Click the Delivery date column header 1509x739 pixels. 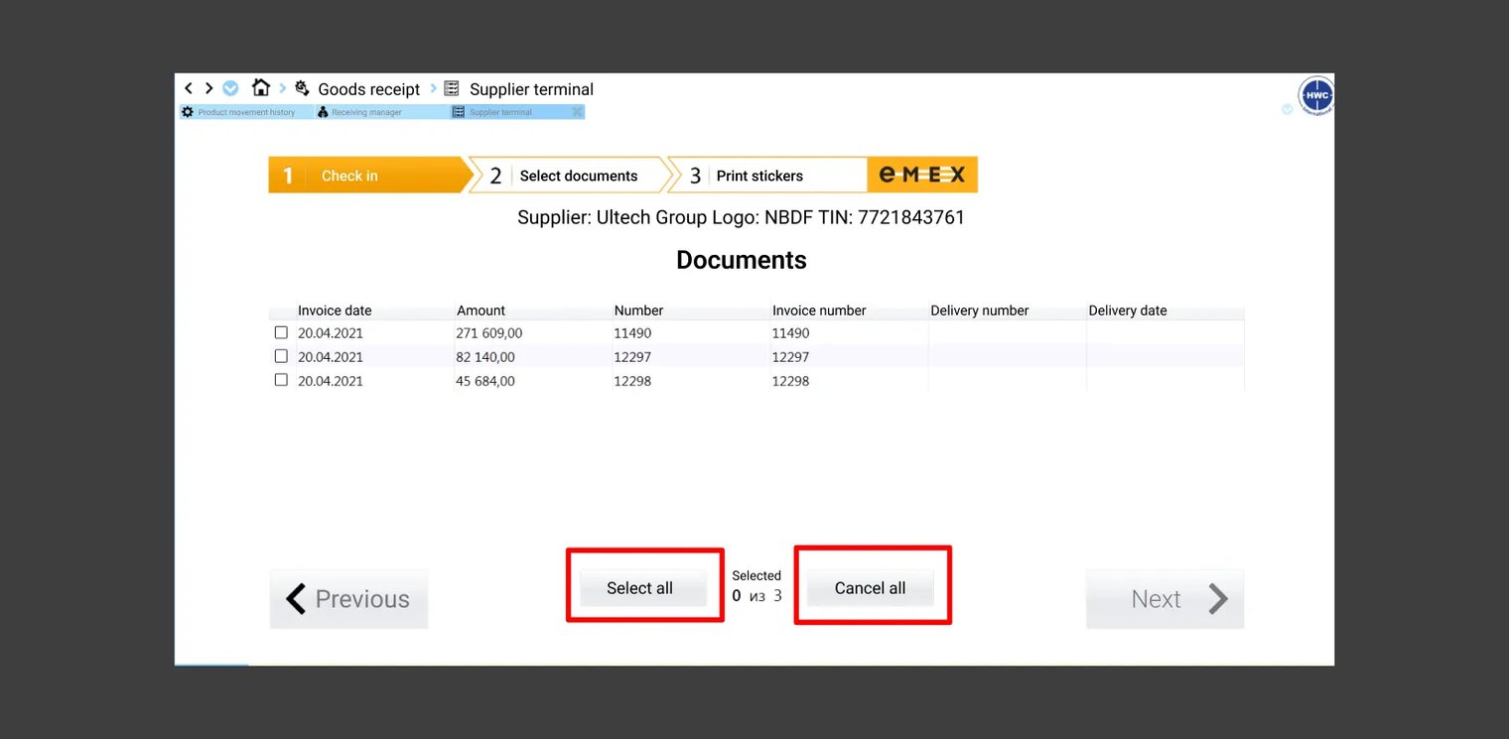pos(1128,310)
